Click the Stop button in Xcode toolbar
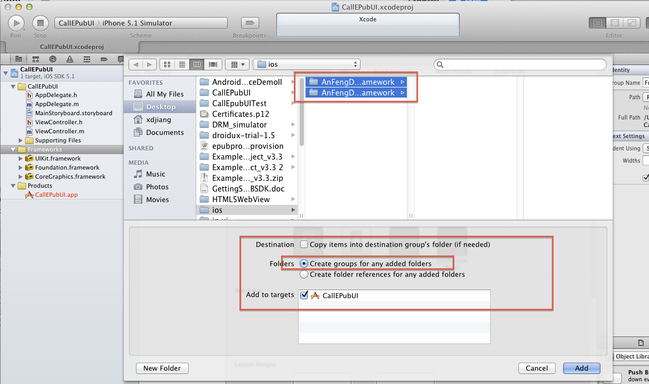Viewport: 649px width, 384px height. (x=41, y=23)
